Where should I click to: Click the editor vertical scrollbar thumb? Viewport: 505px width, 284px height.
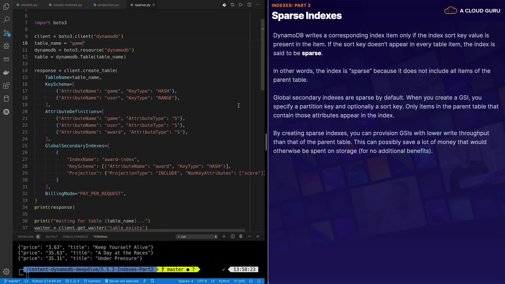pos(262,55)
